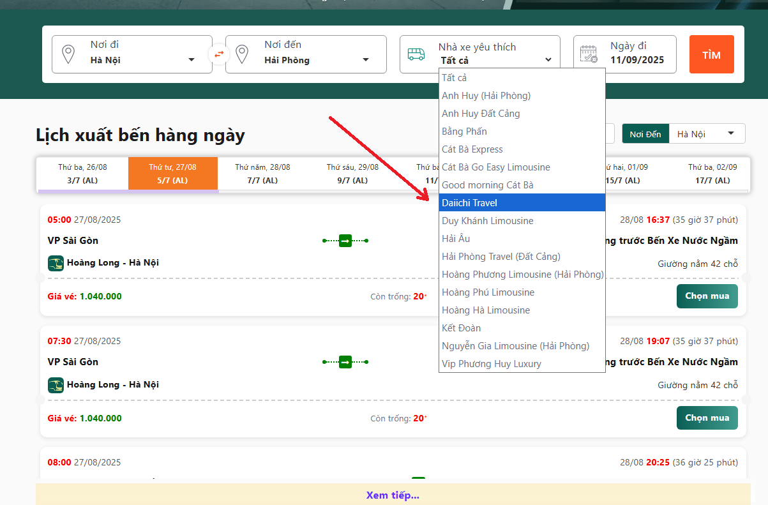Click the Xem tiếp... link
The image size is (768, 505).
[x=393, y=495]
